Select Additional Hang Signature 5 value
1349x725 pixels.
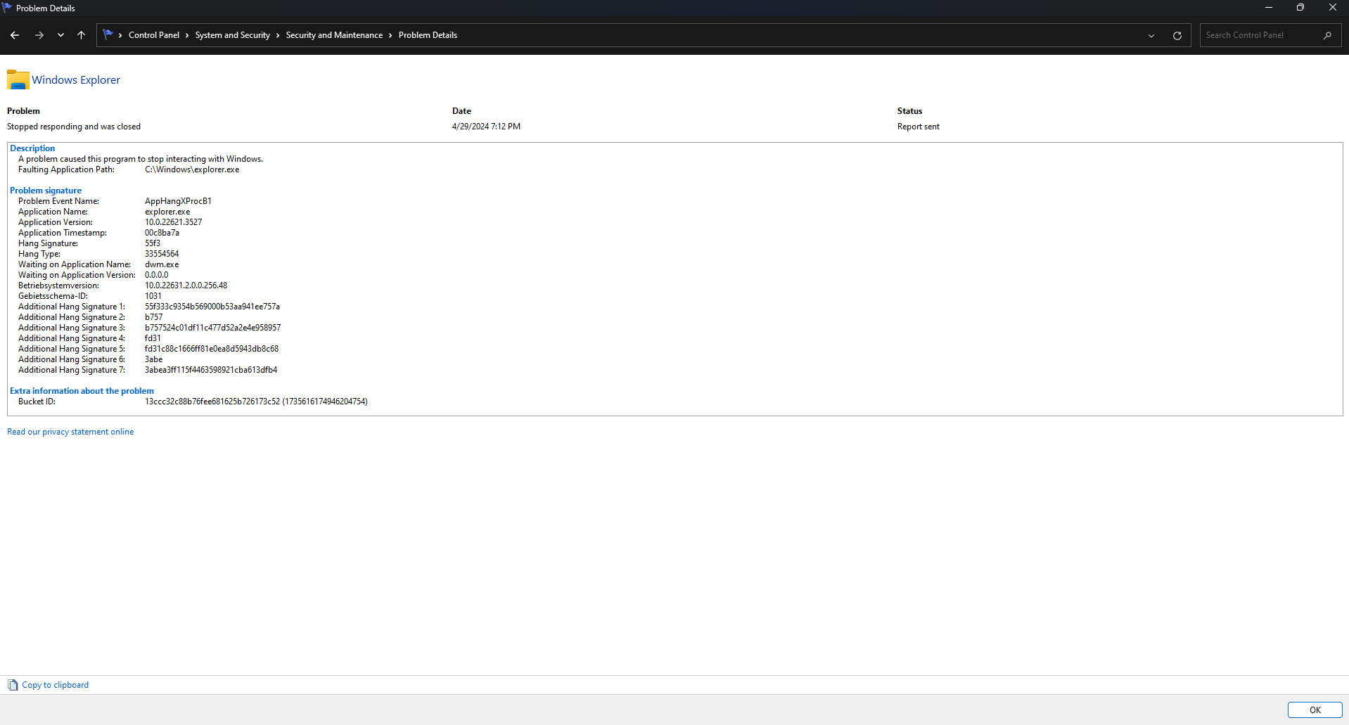[x=212, y=349]
